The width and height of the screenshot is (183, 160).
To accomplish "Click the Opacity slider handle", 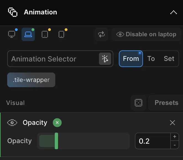I will click(56, 141).
